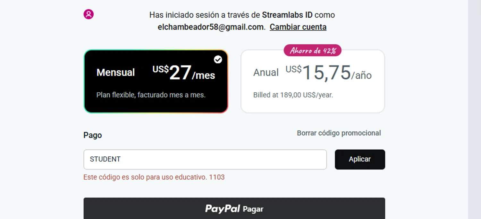
Task: Click the elchambeador58@gmail.com email text
Action: 211,27
